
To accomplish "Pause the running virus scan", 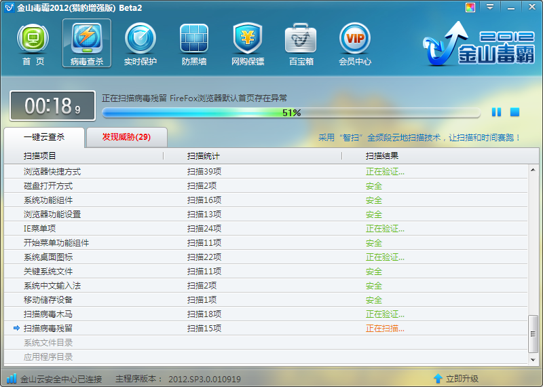I will click(x=496, y=112).
